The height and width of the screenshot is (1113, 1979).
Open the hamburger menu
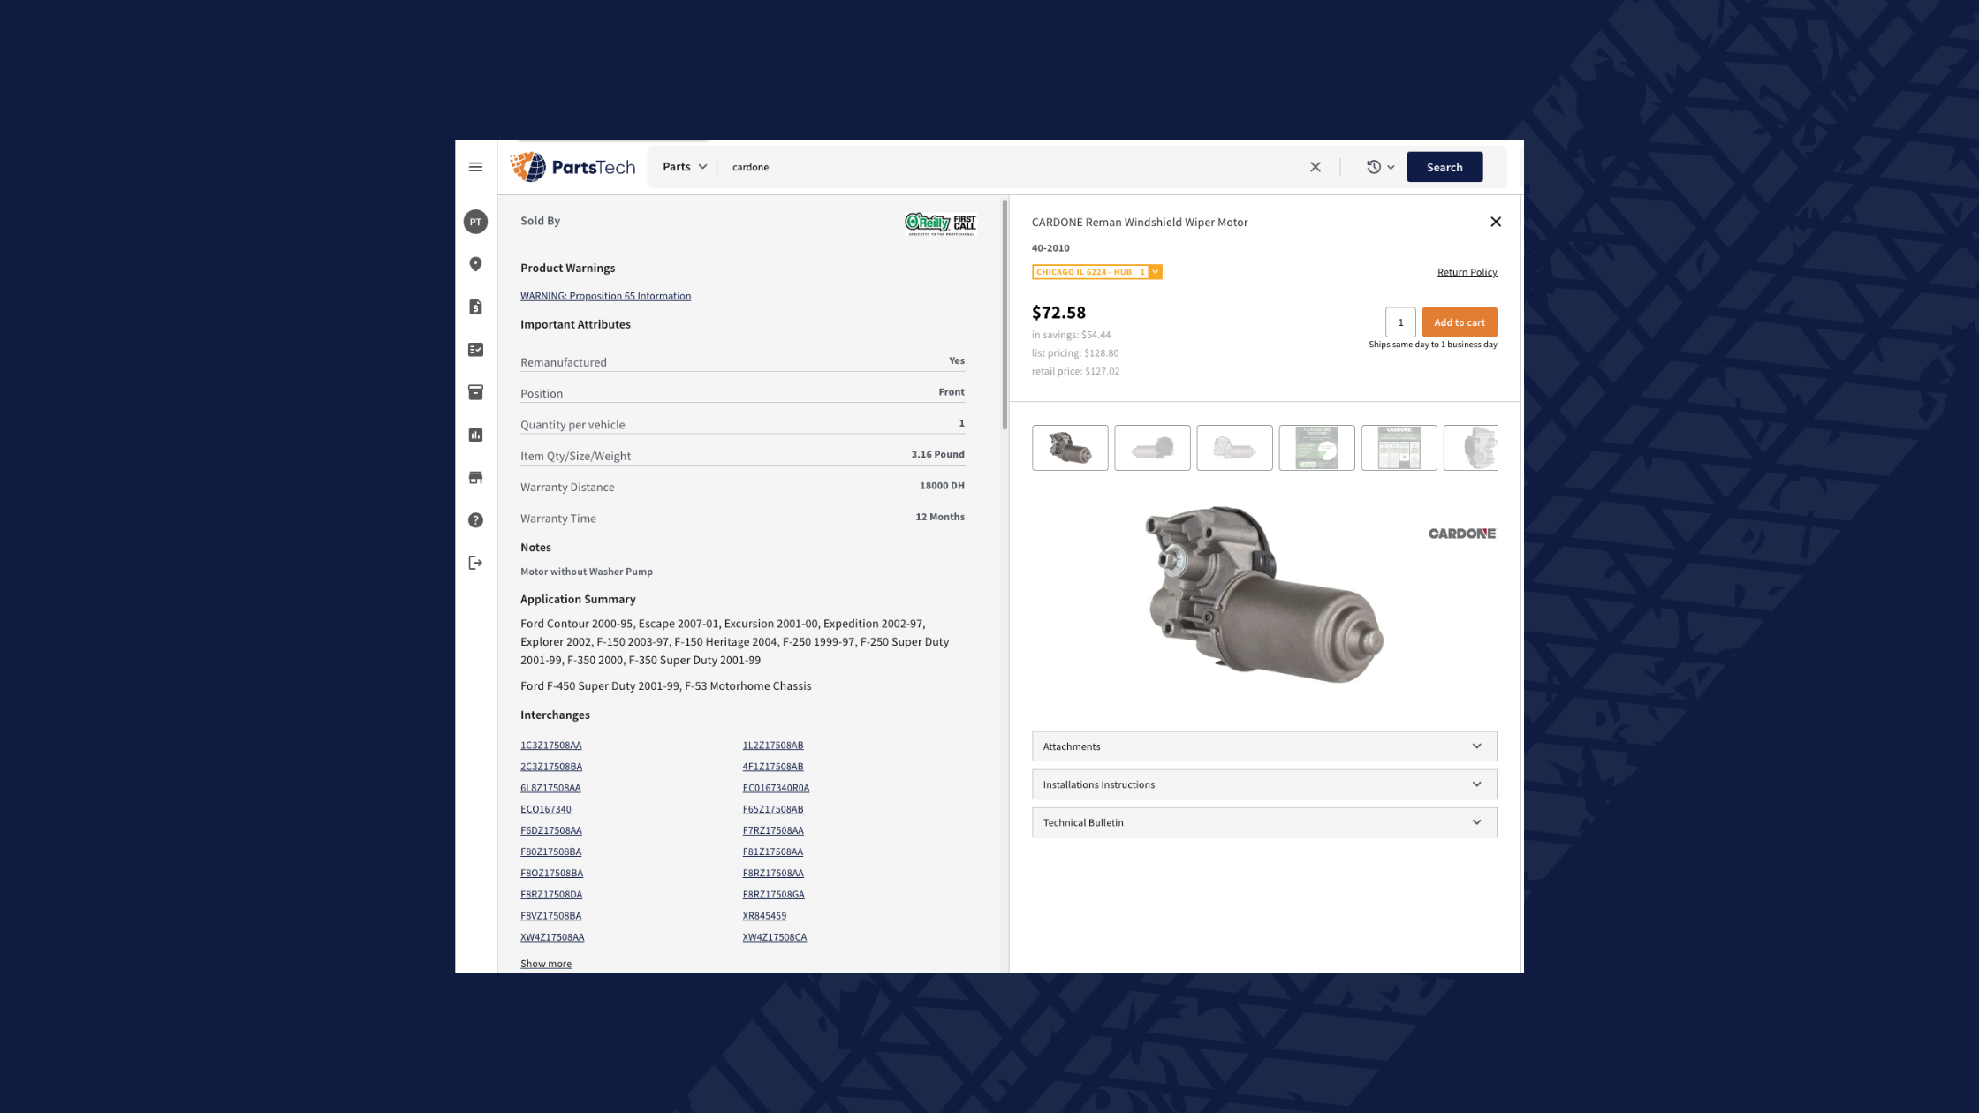pos(475,167)
